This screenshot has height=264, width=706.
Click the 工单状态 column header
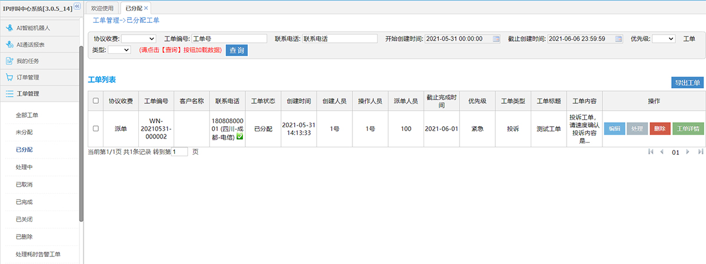tap(263, 101)
